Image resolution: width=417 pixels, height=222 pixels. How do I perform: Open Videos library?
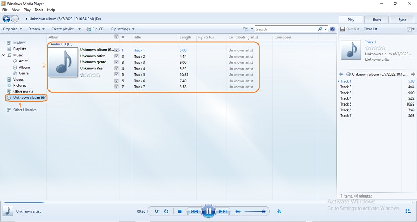tap(18, 80)
